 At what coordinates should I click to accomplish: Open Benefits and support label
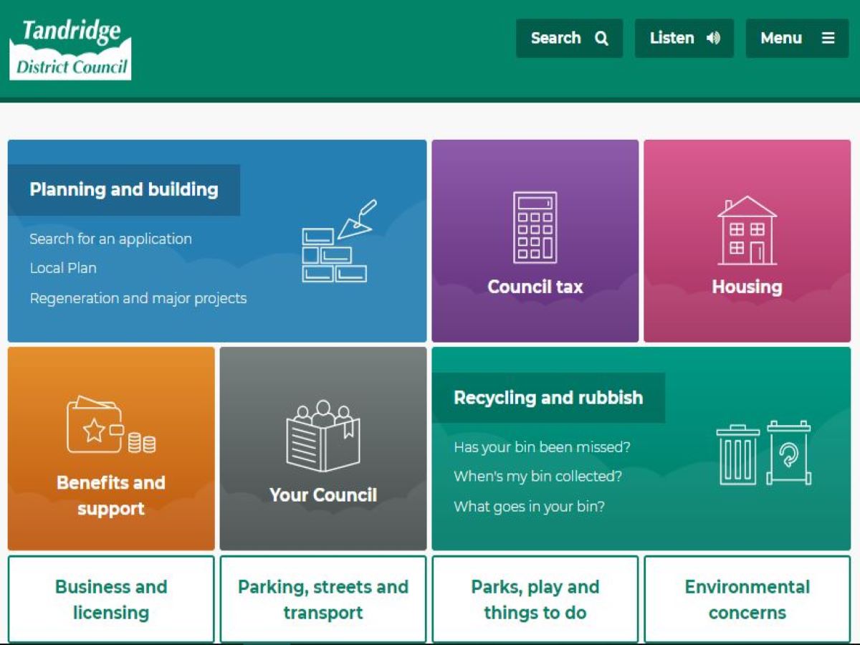(111, 495)
